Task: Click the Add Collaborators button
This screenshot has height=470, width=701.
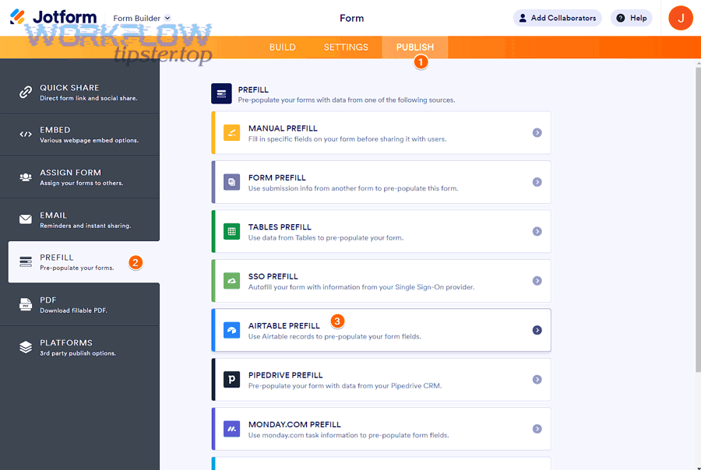Action: pyautogui.click(x=557, y=17)
